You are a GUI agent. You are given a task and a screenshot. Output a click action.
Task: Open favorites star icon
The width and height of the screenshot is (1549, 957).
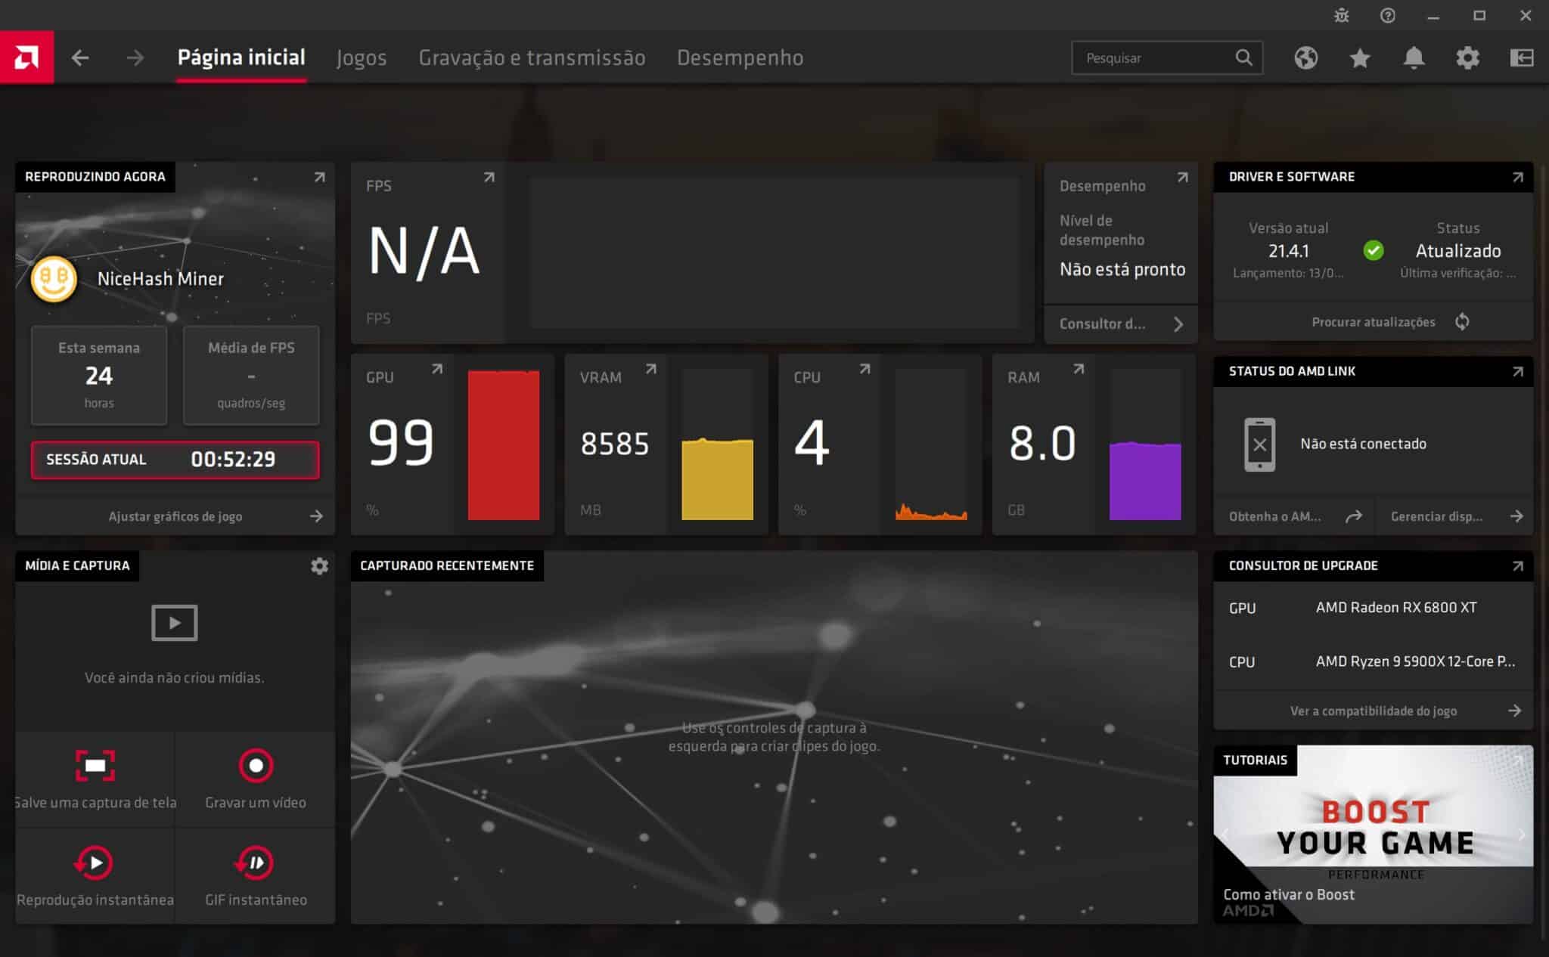pos(1360,57)
